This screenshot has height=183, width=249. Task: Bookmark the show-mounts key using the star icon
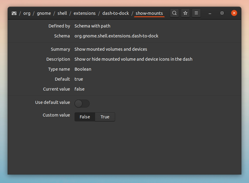[x=185, y=13]
